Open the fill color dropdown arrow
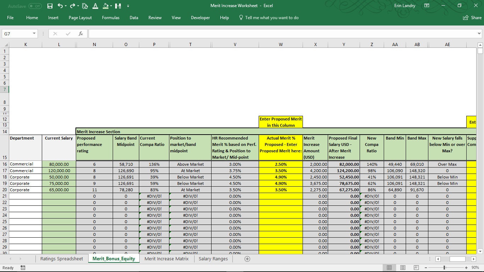This screenshot has width=484, height=272. coord(111,6)
